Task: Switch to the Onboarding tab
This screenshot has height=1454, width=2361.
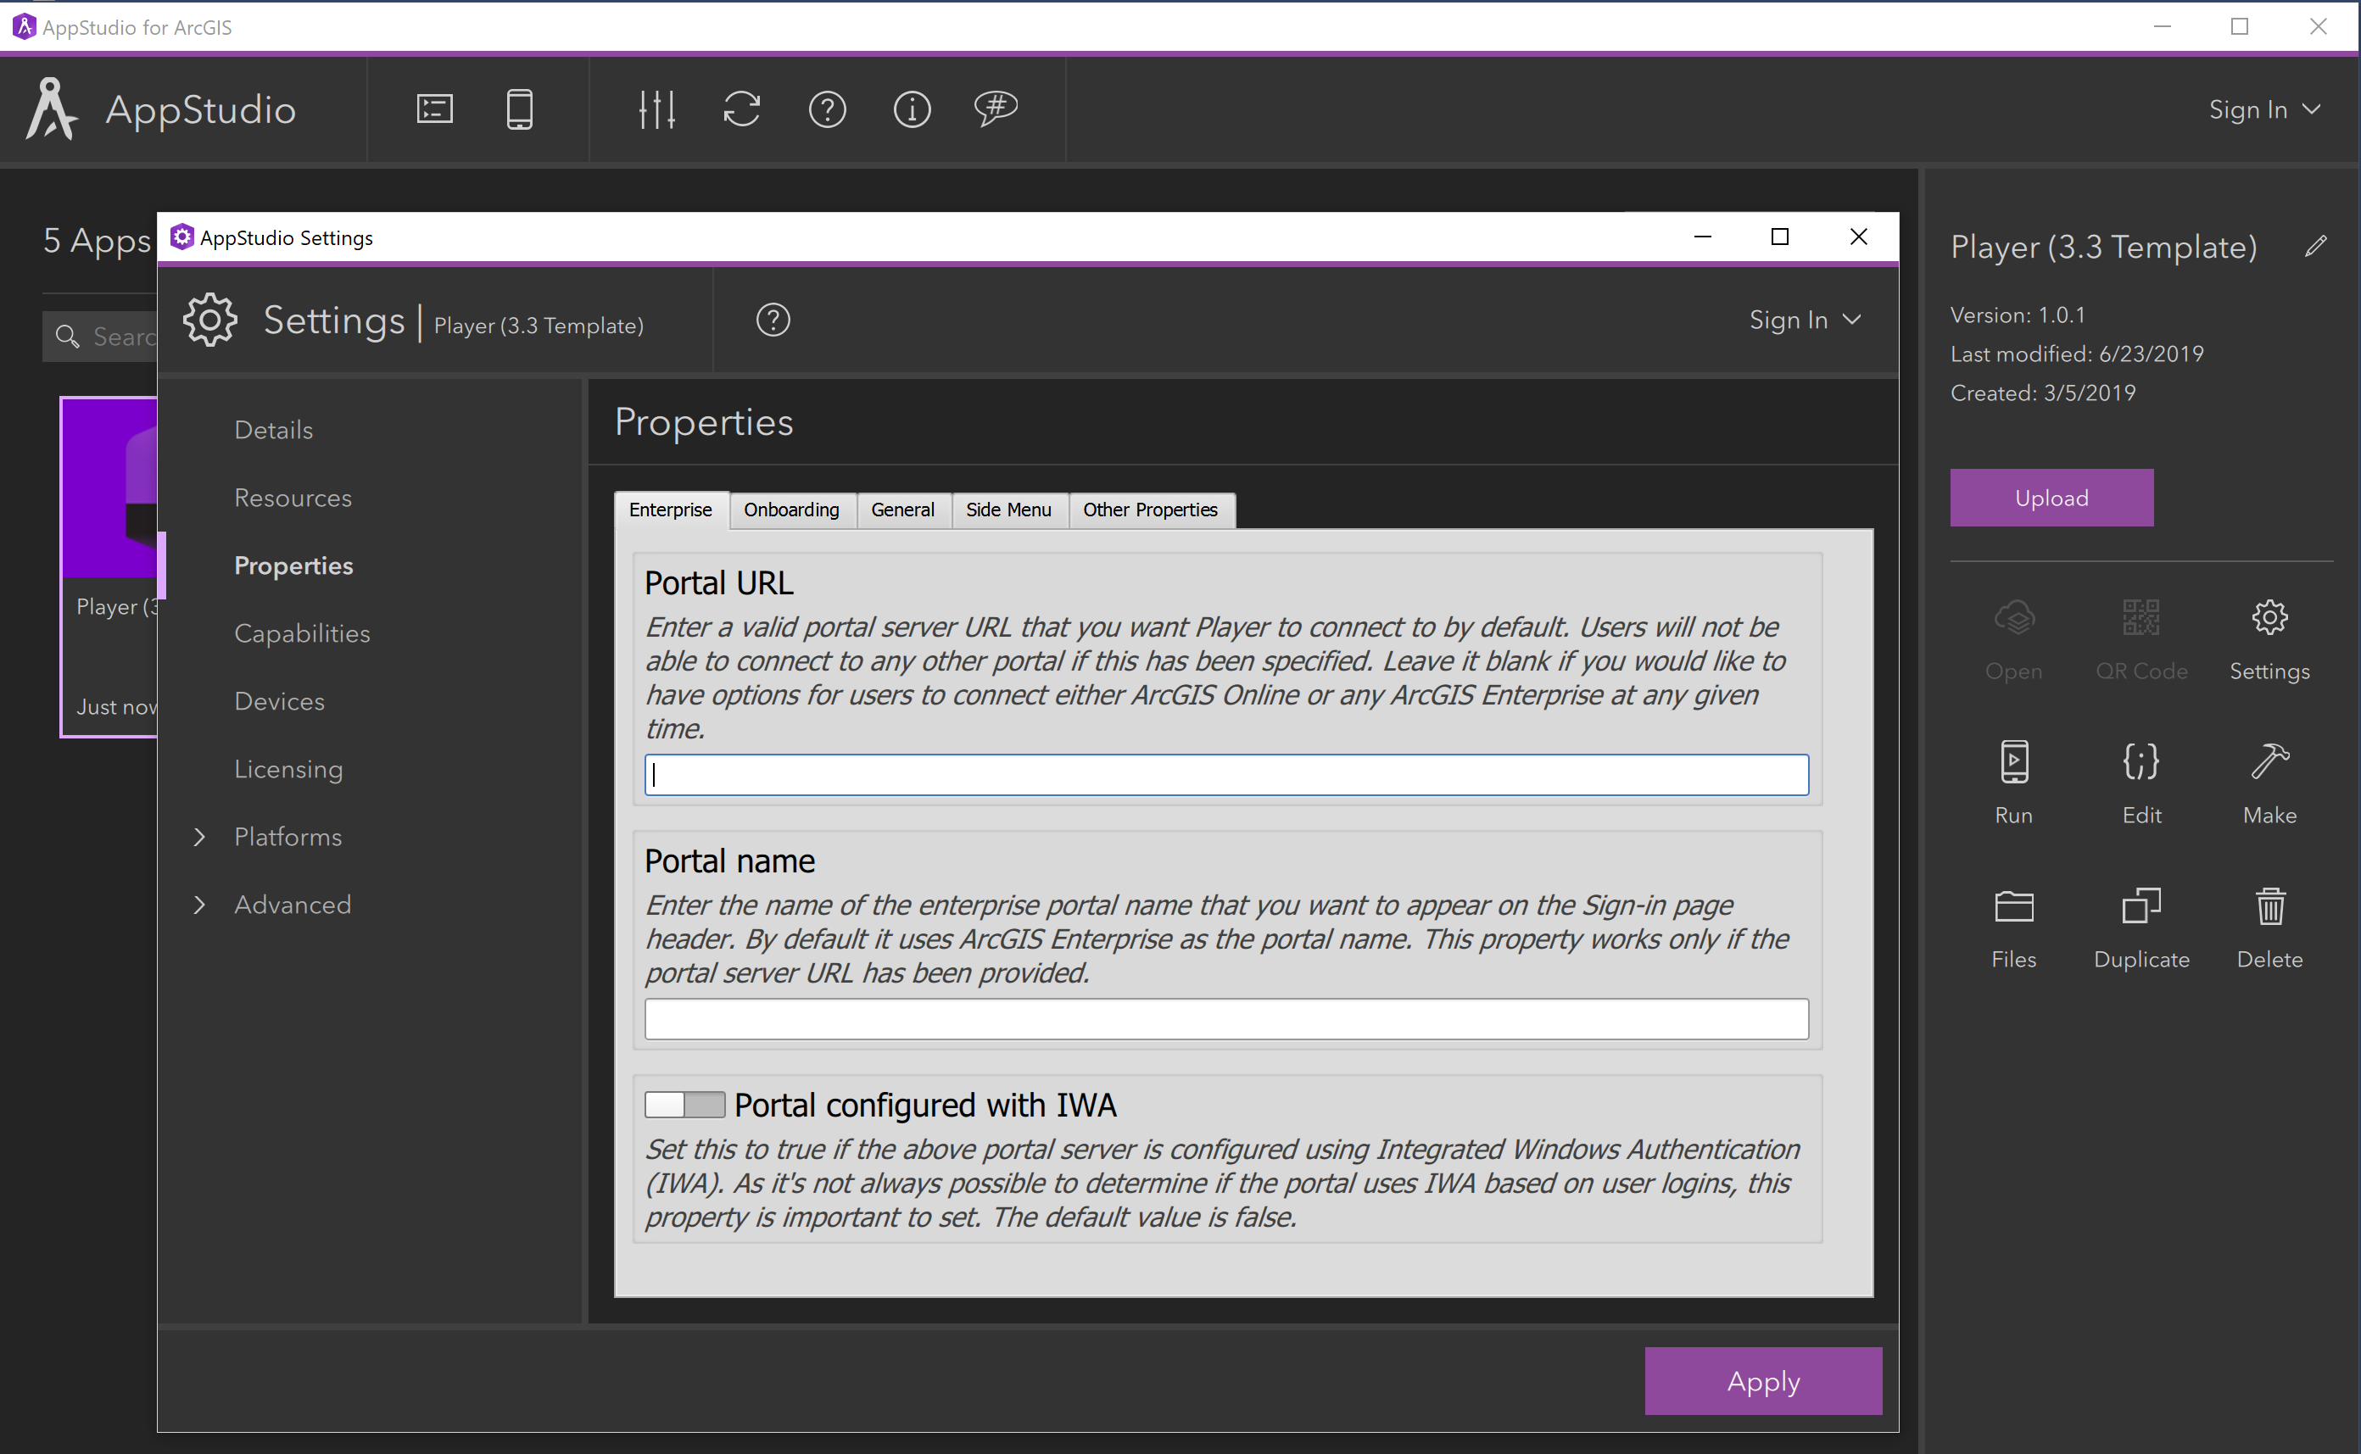Action: [x=791, y=508]
